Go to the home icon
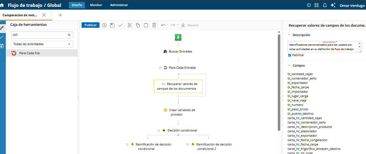 2,5
